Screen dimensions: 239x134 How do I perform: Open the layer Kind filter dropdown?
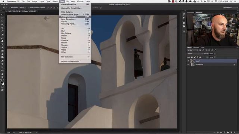click(x=193, y=50)
